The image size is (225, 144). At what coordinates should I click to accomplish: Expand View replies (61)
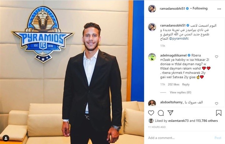pyautogui.click(x=181, y=92)
